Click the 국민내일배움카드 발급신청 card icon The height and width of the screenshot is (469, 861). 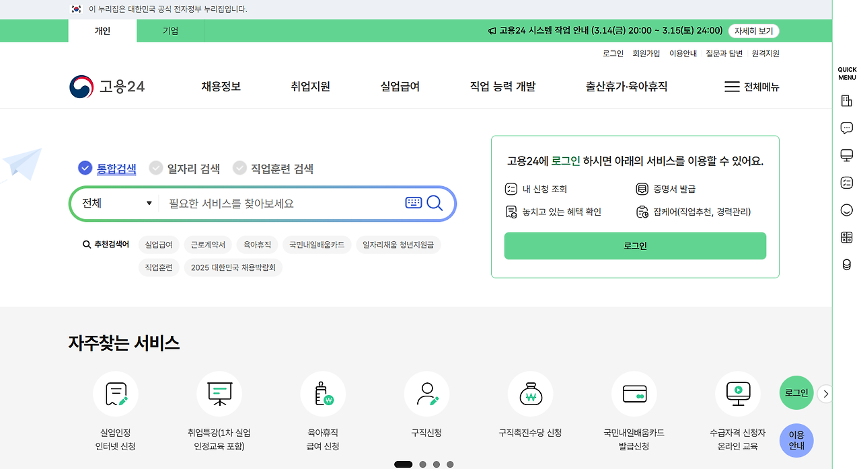point(634,394)
